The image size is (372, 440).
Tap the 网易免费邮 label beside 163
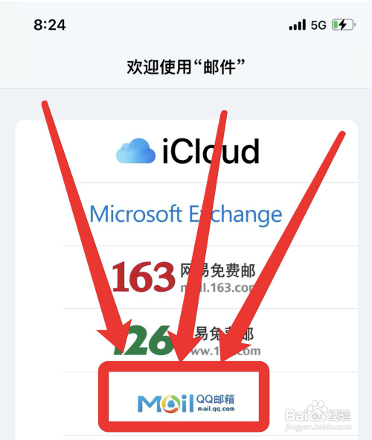(217, 271)
